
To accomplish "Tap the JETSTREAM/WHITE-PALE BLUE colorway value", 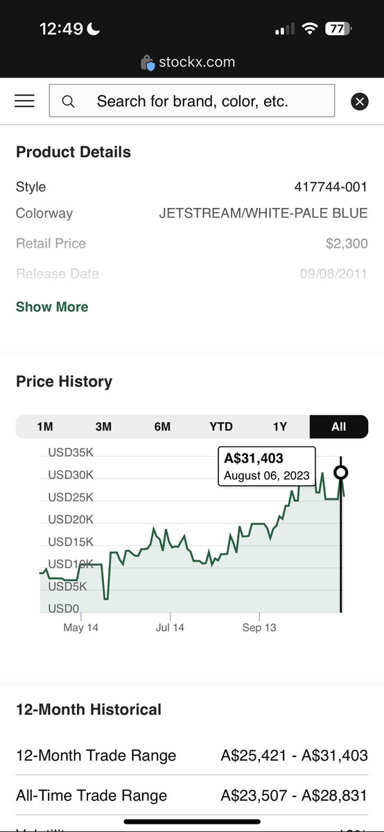I will point(263,214).
